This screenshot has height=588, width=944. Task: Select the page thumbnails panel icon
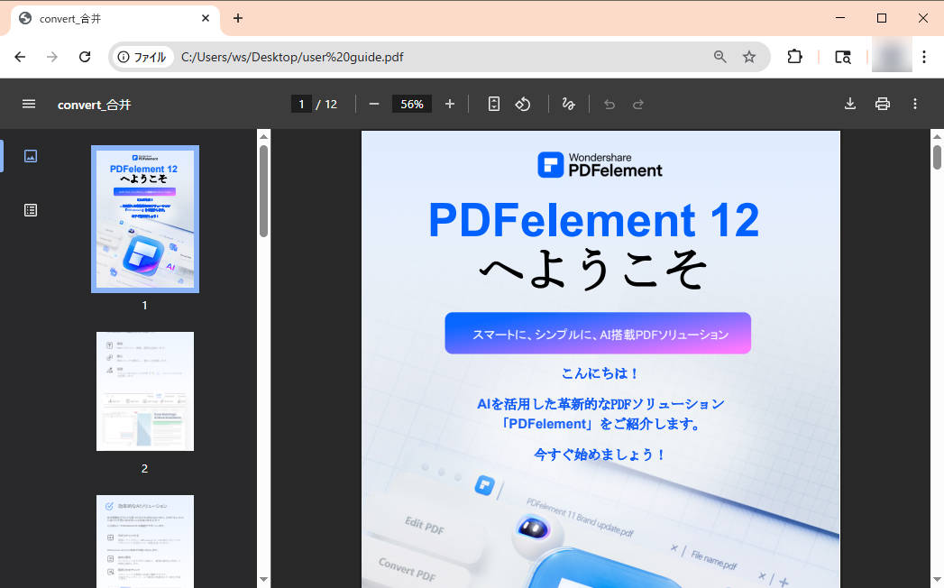[30, 155]
